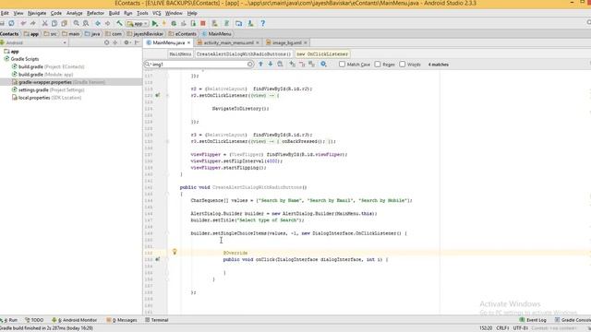Select settings.gradle file
This screenshot has width=591, height=332.
point(48,90)
